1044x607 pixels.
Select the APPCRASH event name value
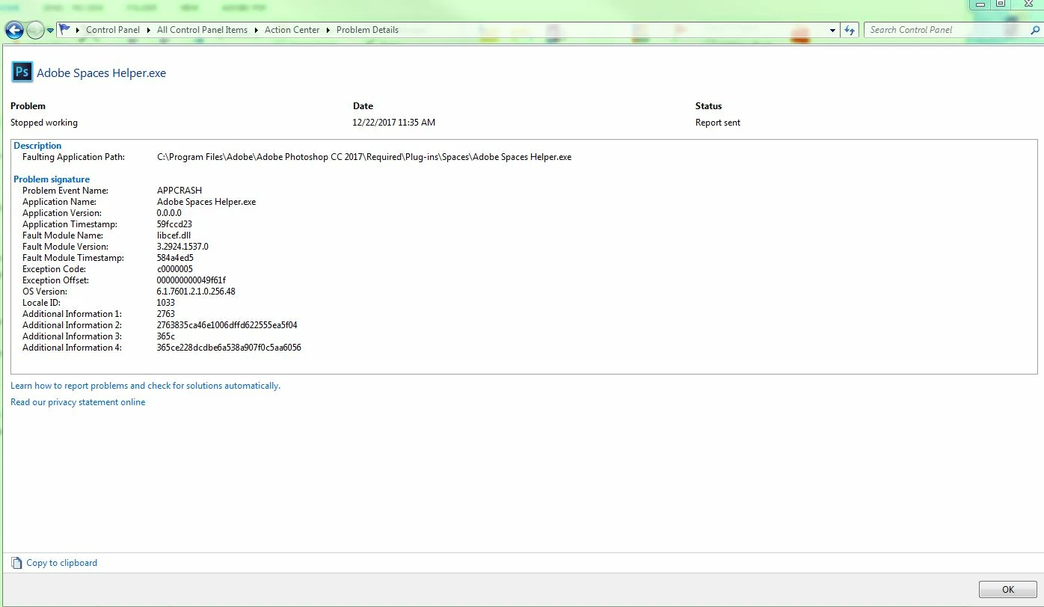pyautogui.click(x=179, y=191)
